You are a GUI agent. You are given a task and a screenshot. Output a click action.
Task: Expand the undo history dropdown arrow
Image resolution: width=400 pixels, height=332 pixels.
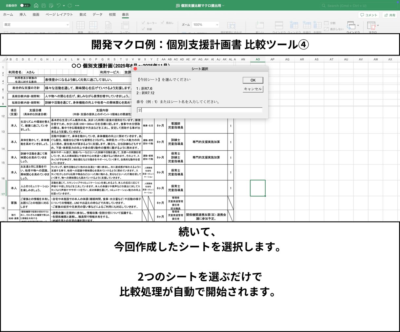tap(64, 6)
